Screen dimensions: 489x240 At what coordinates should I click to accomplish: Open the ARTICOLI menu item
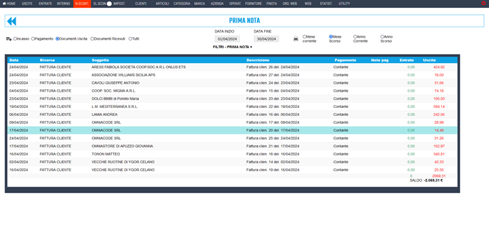[162, 4]
